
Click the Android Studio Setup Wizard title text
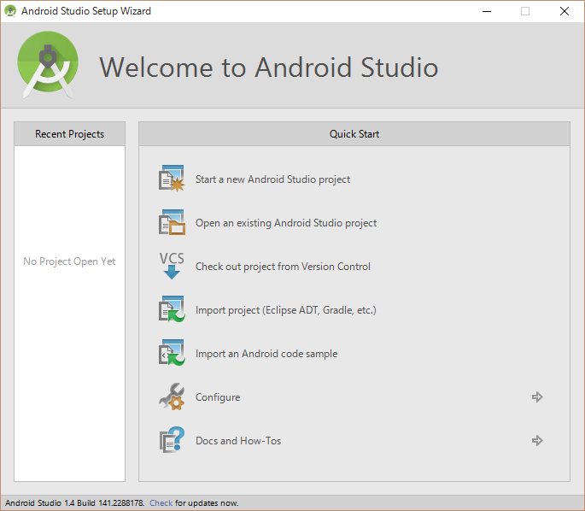pyautogui.click(x=86, y=11)
